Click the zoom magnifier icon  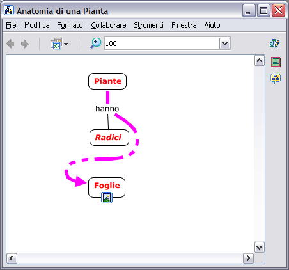pos(96,44)
